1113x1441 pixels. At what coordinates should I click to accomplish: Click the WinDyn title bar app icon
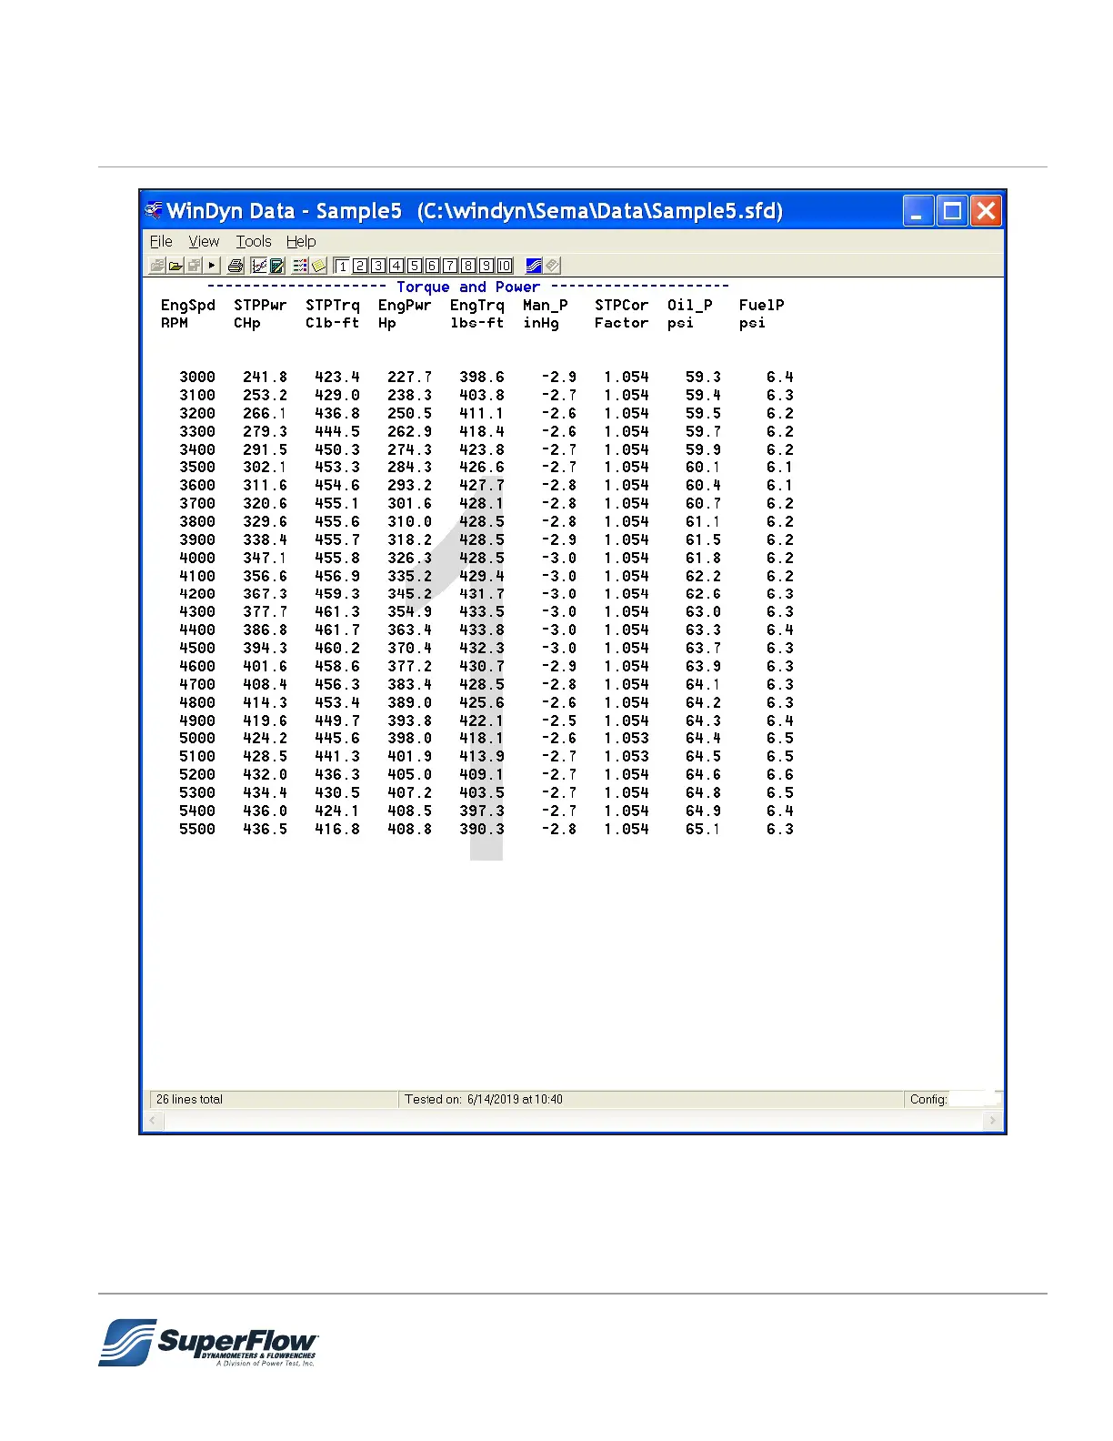click(154, 211)
